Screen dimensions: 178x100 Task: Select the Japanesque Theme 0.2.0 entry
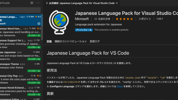[20, 67]
